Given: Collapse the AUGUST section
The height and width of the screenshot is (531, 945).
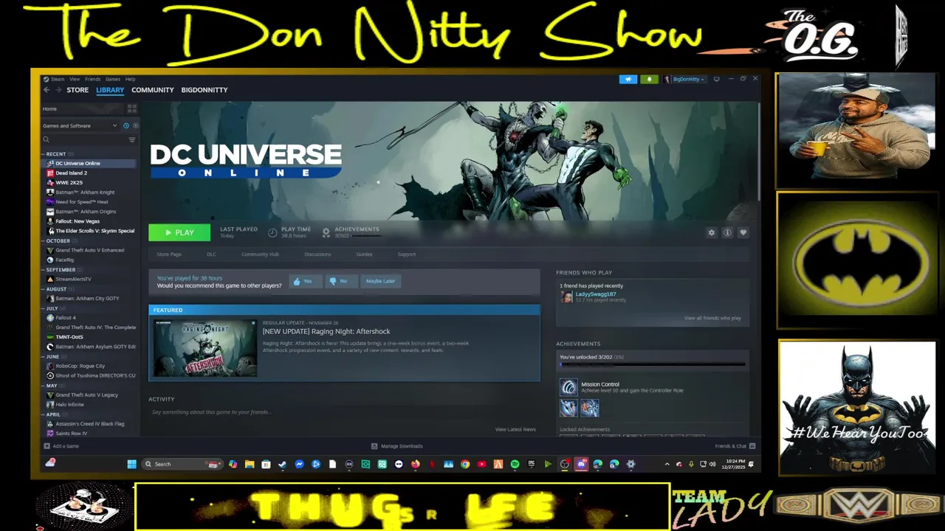Looking at the screenshot, I should [x=56, y=289].
